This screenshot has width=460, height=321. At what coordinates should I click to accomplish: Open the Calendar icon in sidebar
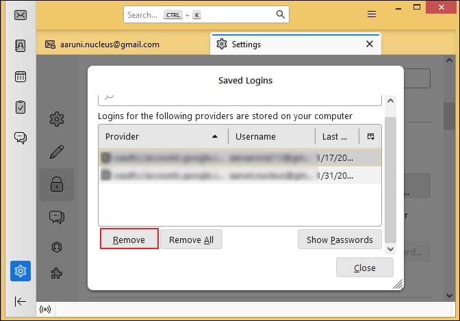(21, 77)
